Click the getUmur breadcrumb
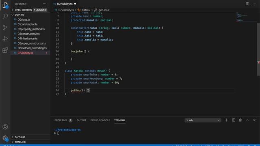260x146 pixels. coord(104,10)
